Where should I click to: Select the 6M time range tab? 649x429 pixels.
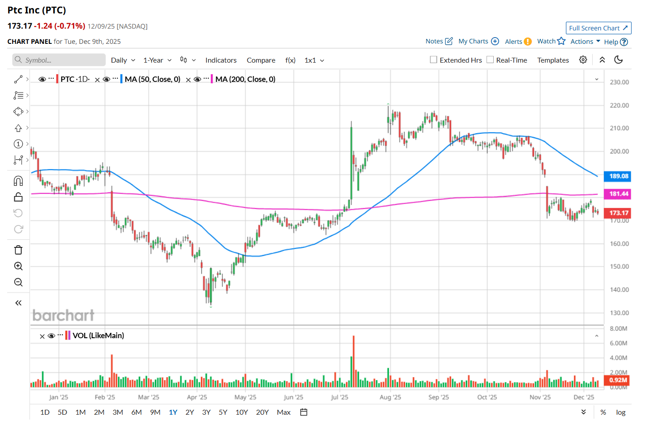click(x=137, y=412)
